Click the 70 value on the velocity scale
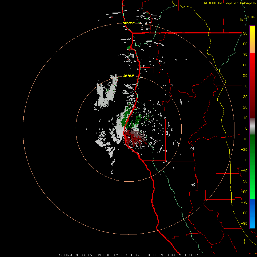 245,55
